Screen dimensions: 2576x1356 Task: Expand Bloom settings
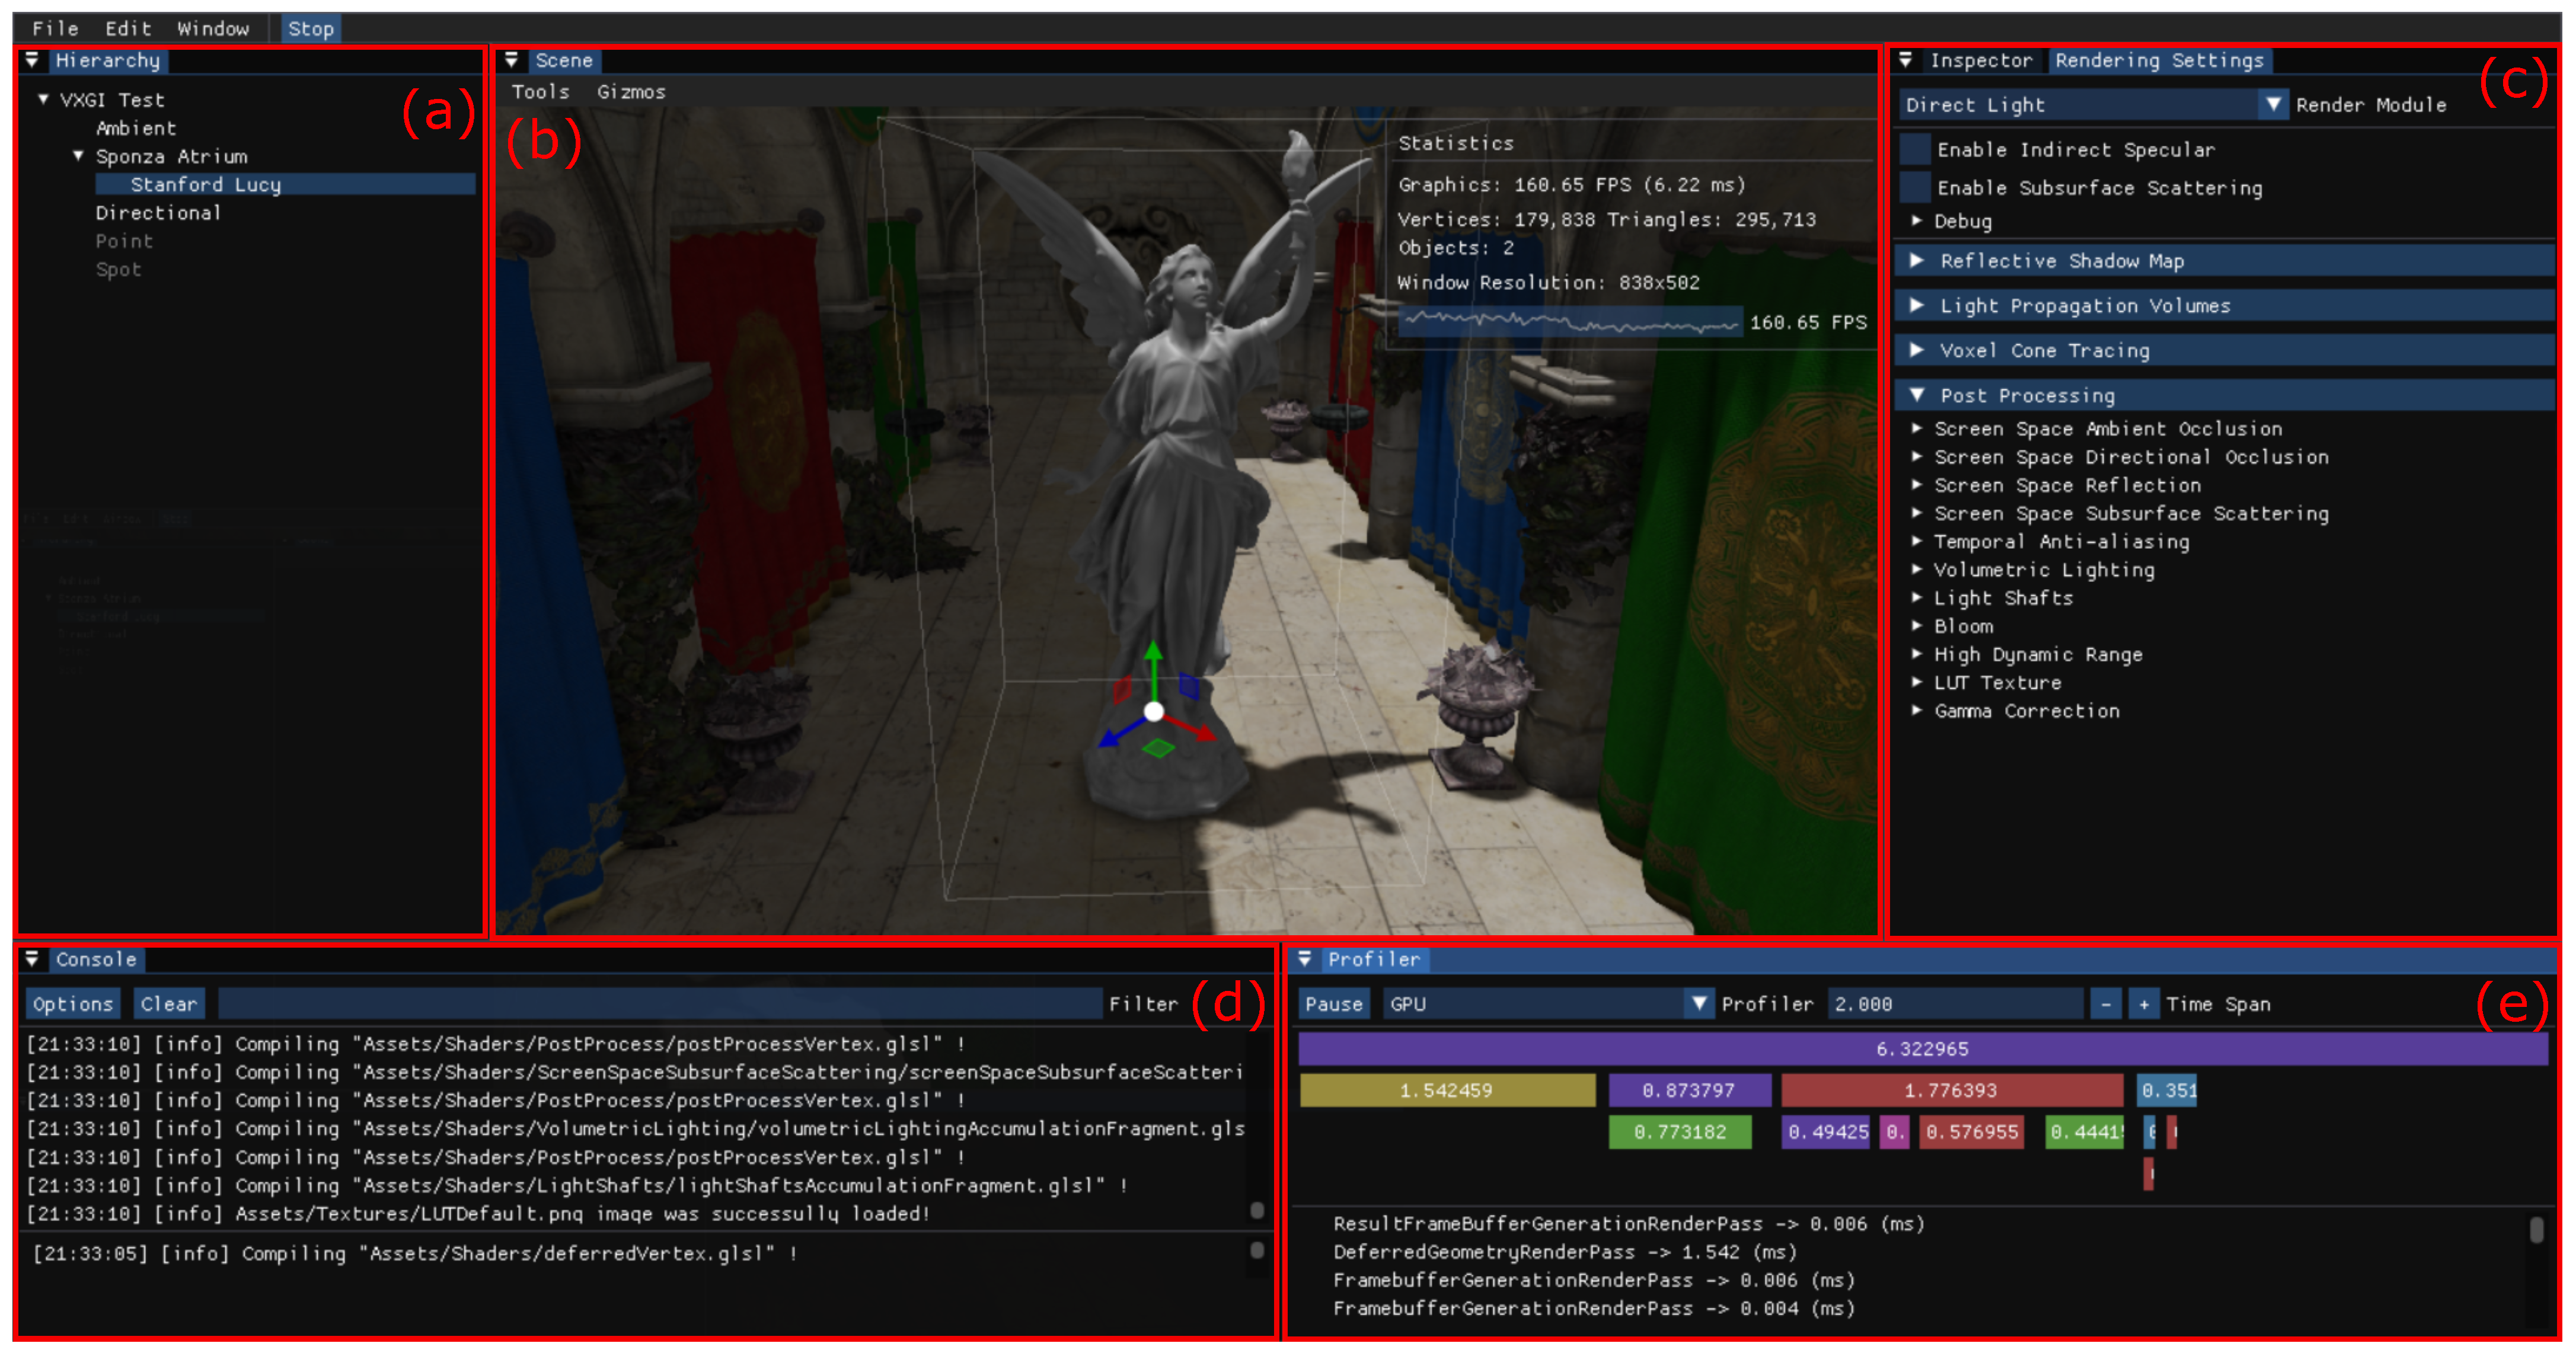[x=1916, y=626]
